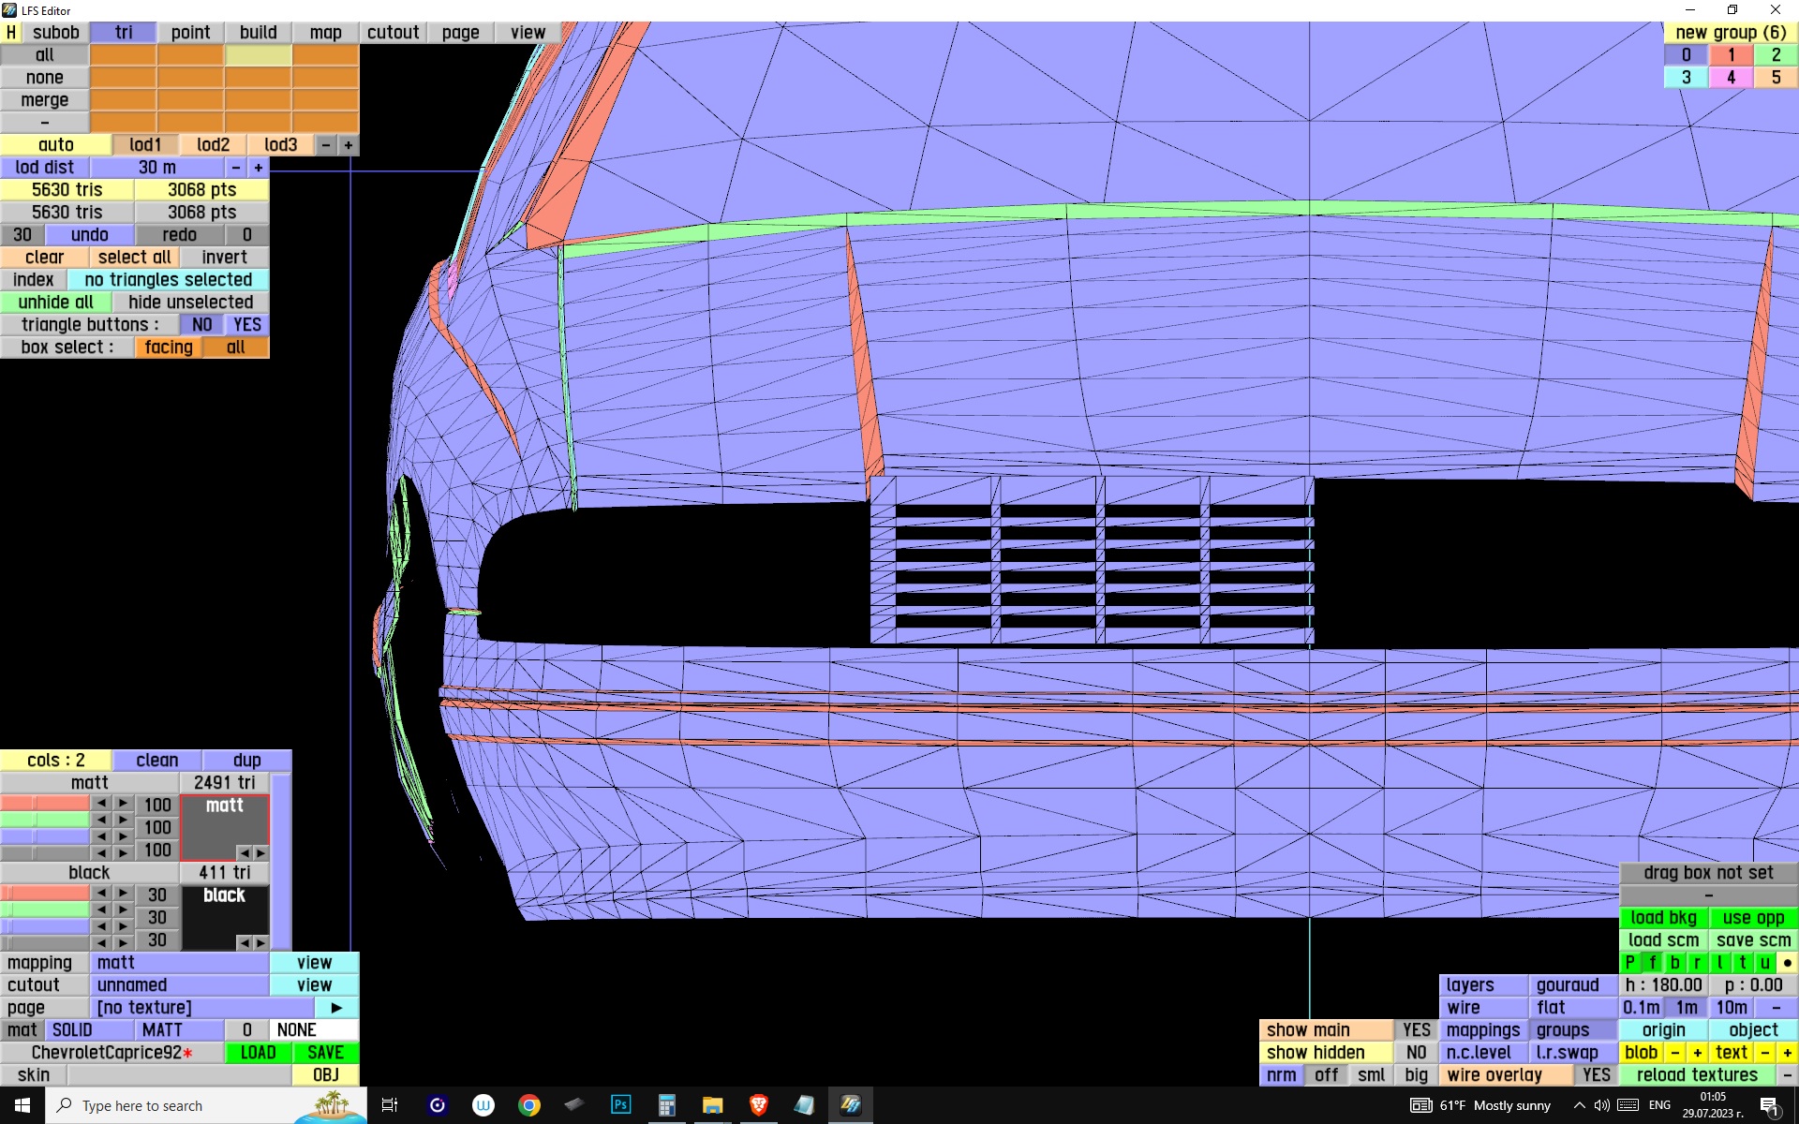1799x1124 pixels.
Task: Adjust matt red color slider
Action: point(44,804)
